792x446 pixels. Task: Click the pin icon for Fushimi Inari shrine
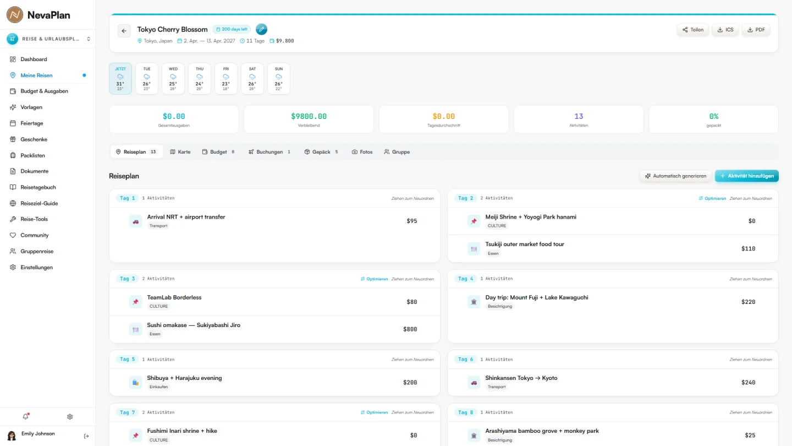[x=135, y=435]
